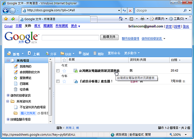Screen dimensions: 194x139
Task: Select 不在資料夾內的項目 in sidebar
Action: [x=33, y=107]
